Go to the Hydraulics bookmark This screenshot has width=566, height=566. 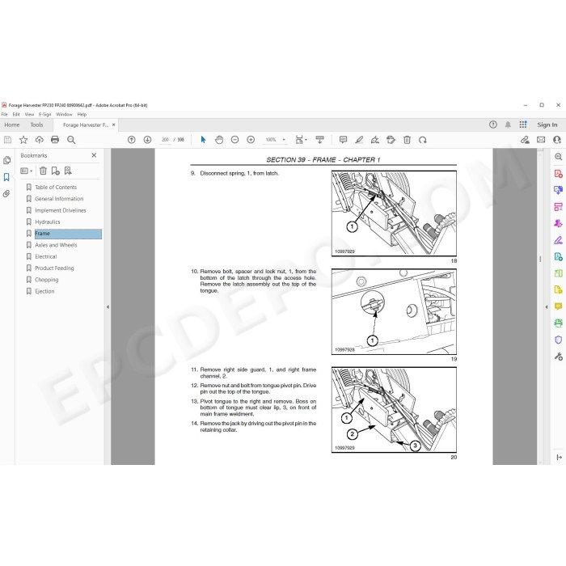[47, 222]
